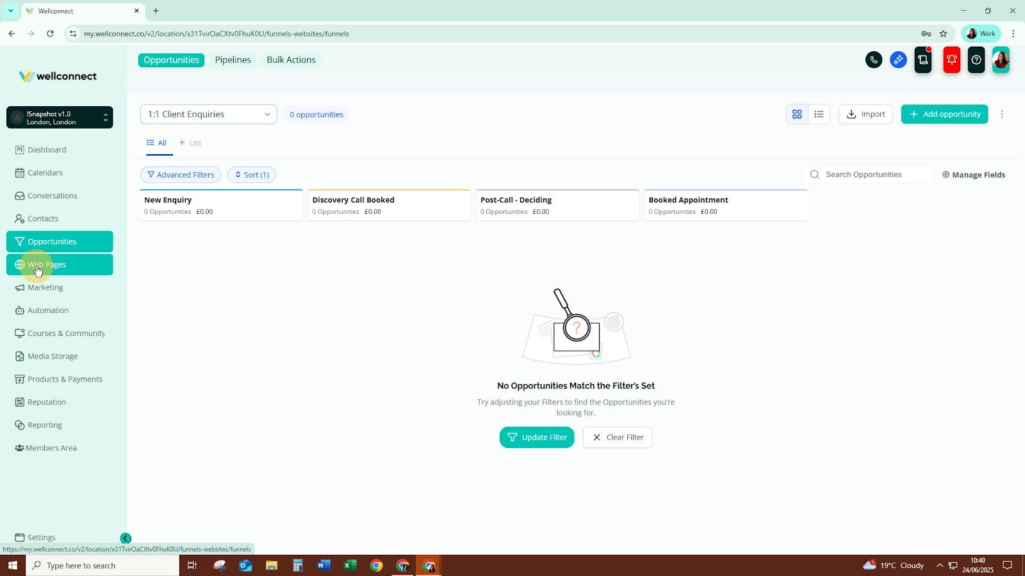This screenshot has height=576, width=1025.
Task: Launch Word from the taskbar
Action: 324,566
